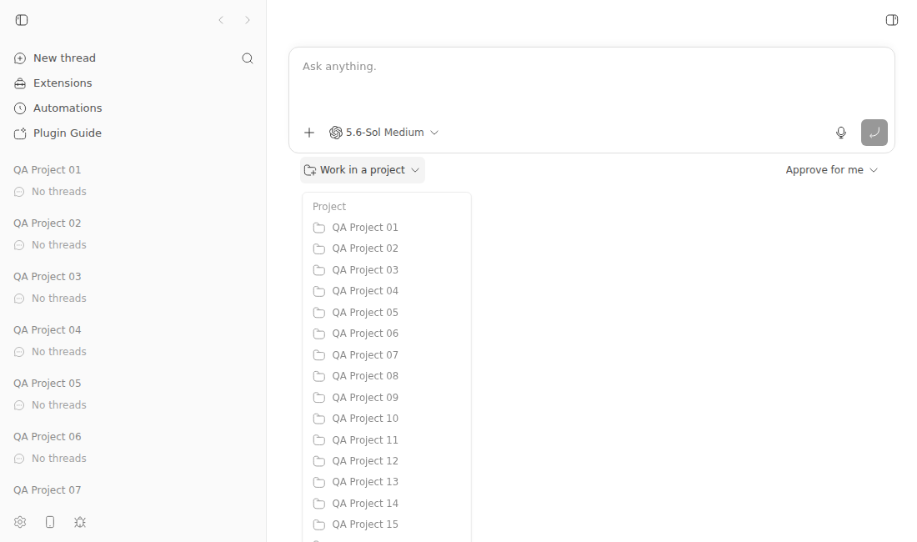Open the Plugin Guide
Image resolution: width=917 pixels, height=542 pixels.
[x=68, y=134]
